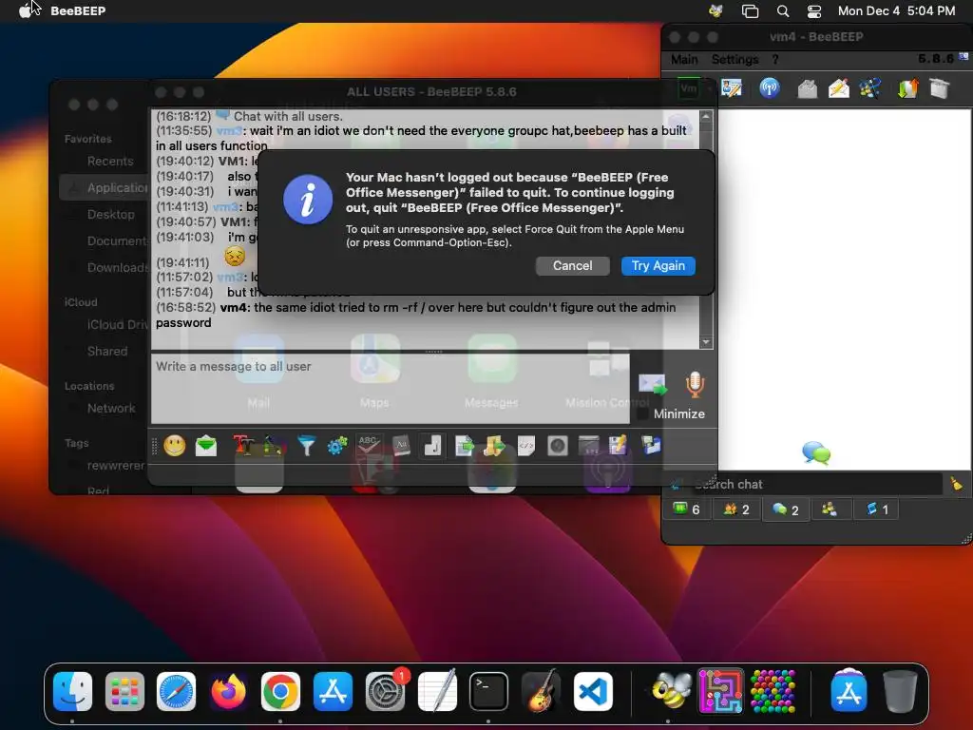Open file transfers up-down arrows icon
Image resolution: width=973 pixels, height=730 pixels.
907,88
